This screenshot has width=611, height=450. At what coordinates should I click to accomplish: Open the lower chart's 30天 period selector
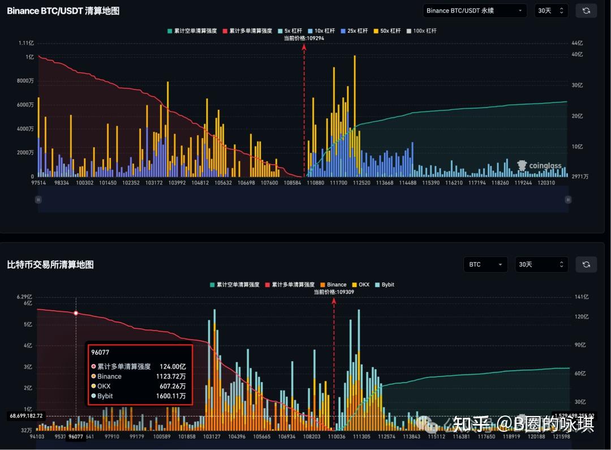pos(541,264)
